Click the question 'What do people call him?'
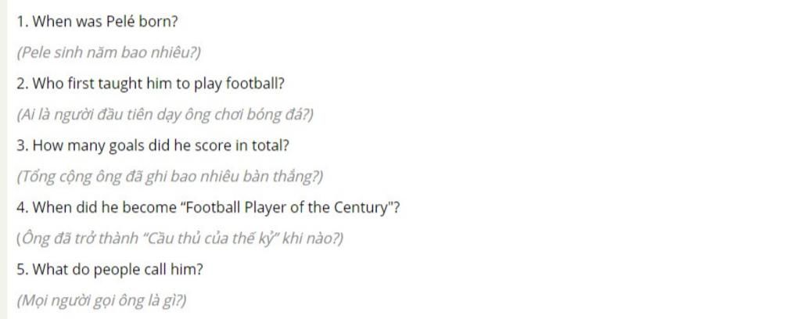Screen dimensions: 801x319 click(110, 270)
